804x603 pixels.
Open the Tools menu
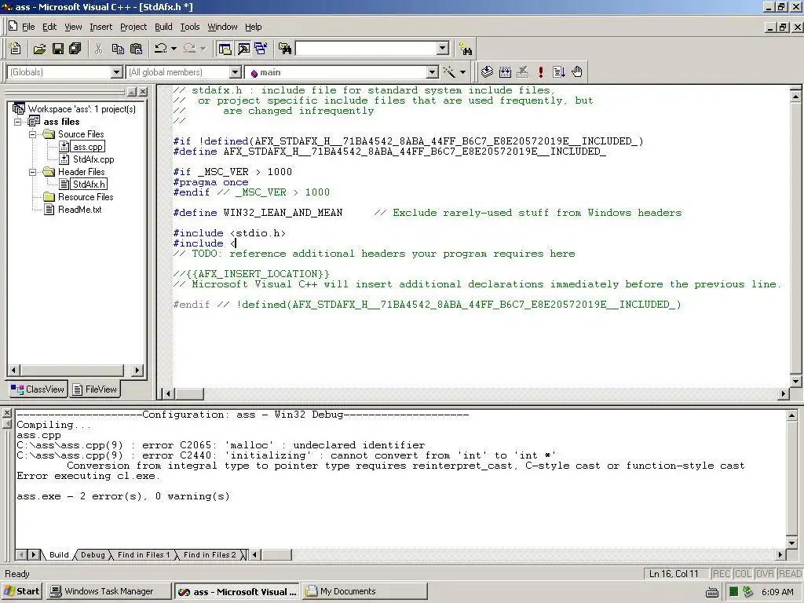(190, 27)
